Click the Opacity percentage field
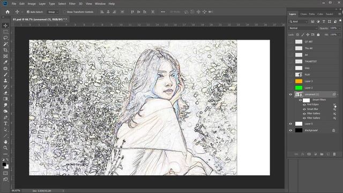The image size is (343, 193). [333, 28]
